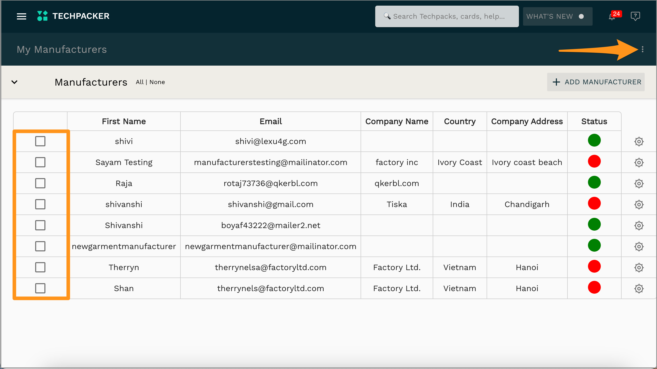Image resolution: width=657 pixels, height=369 pixels.
Task: Click the Add Manufacturer button
Action: [596, 82]
